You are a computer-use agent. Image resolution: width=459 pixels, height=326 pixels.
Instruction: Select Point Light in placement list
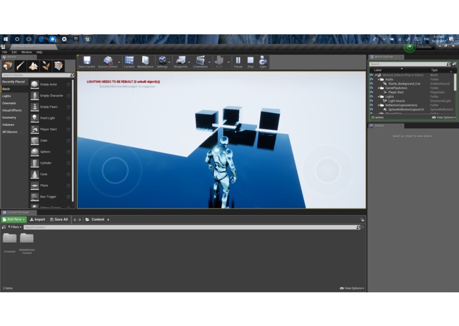50,118
